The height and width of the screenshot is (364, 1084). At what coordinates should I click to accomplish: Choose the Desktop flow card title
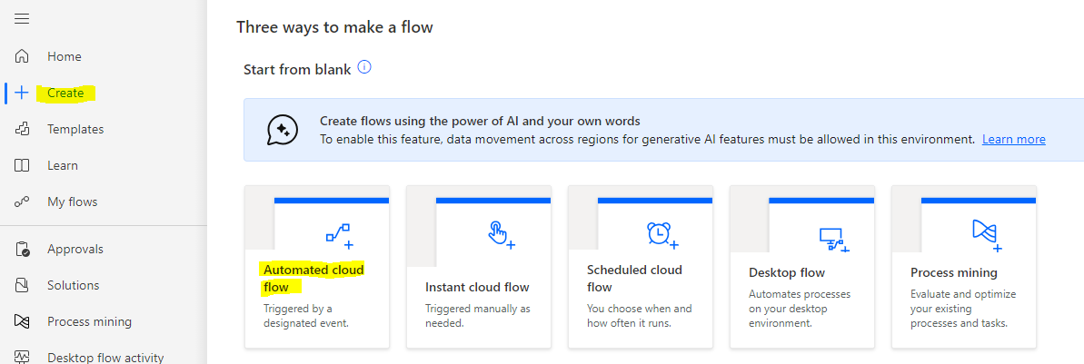click(x=787, y=273)
